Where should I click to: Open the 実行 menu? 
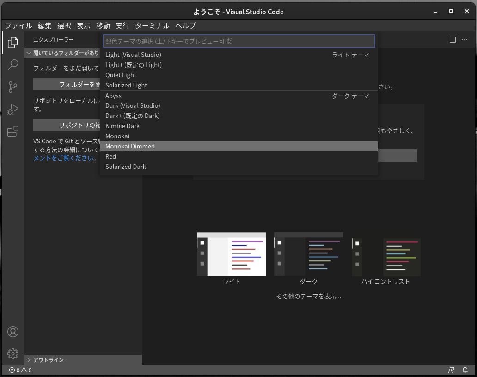[x=122, y=26]
